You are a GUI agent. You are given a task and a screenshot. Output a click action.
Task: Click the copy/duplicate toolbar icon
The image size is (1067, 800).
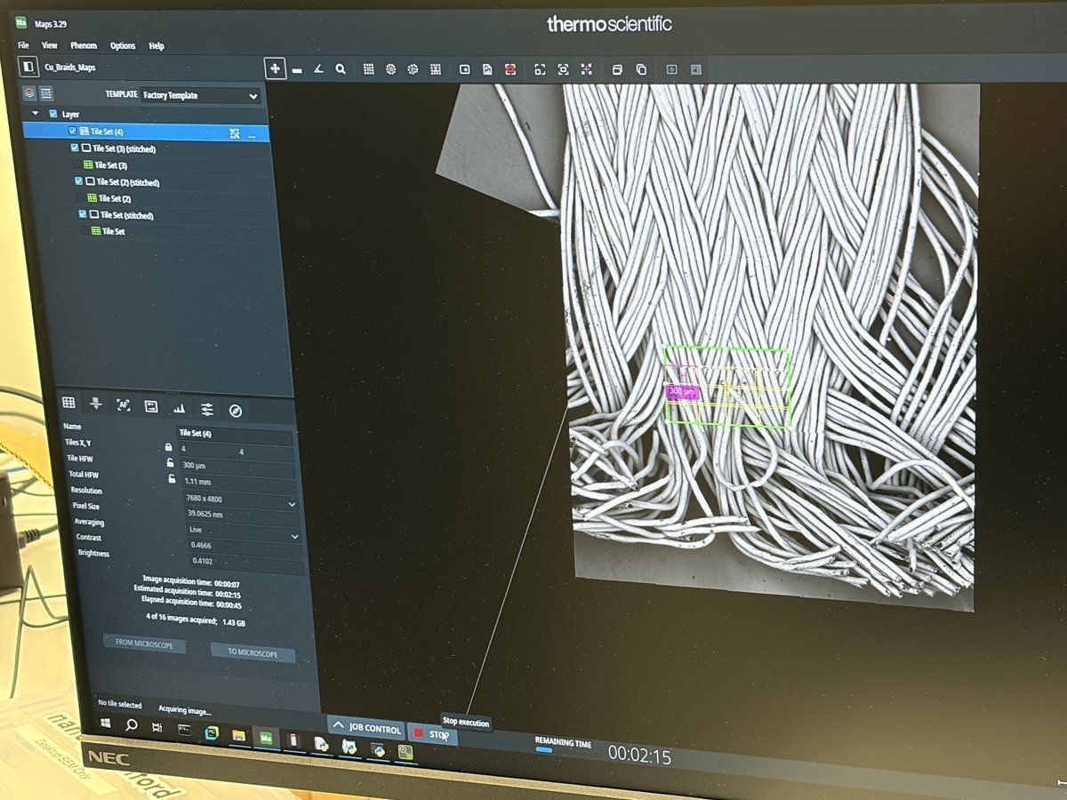point(641,69)
